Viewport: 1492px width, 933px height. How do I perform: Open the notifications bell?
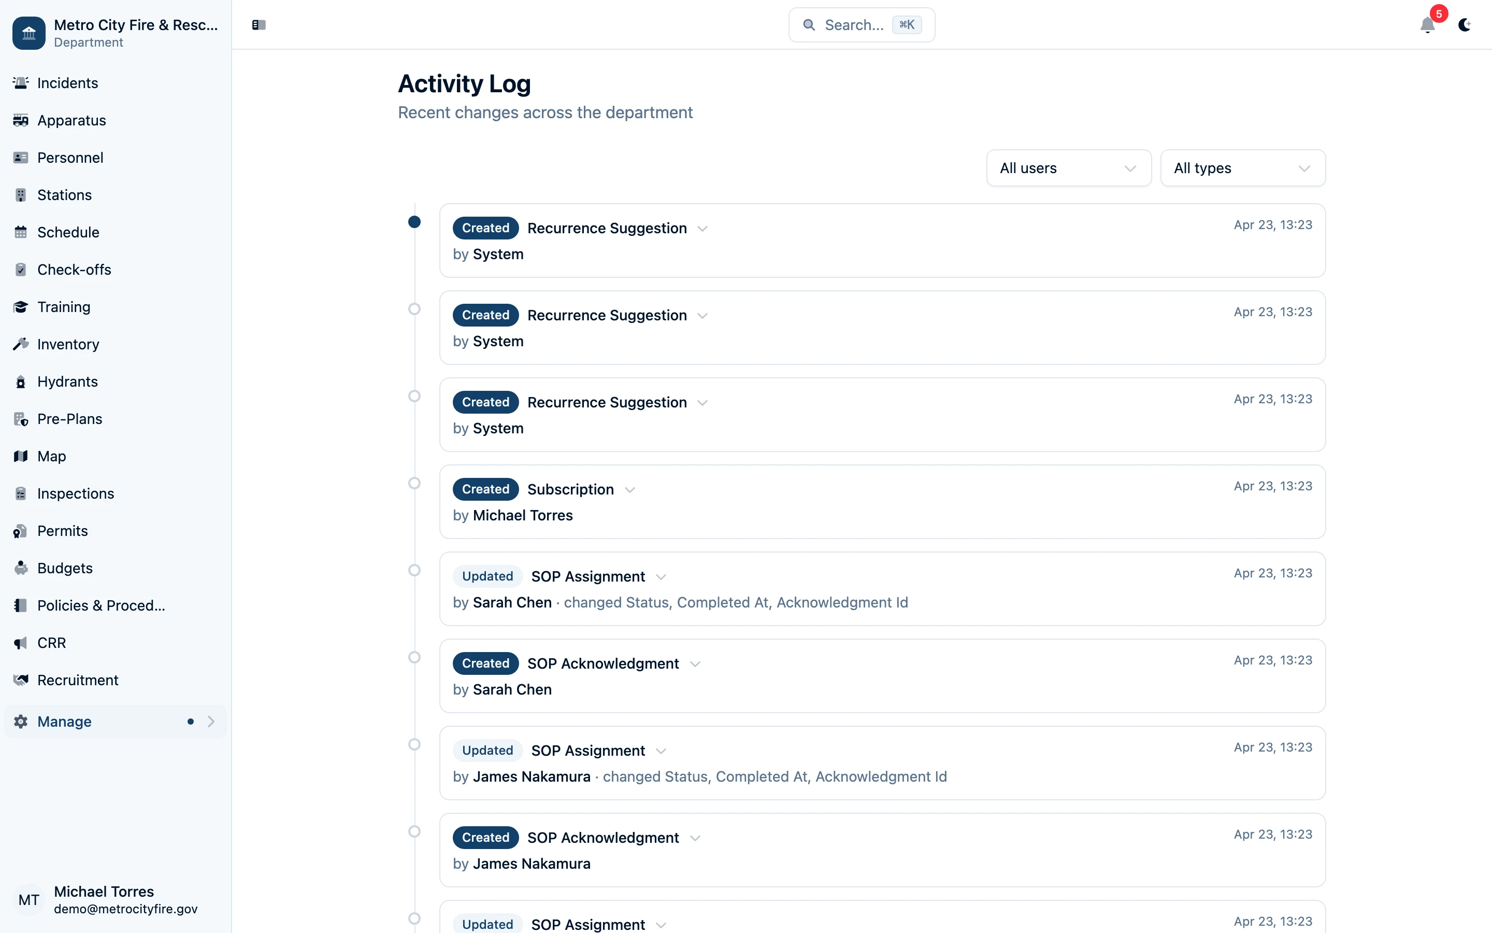[x=1427, y=26]
